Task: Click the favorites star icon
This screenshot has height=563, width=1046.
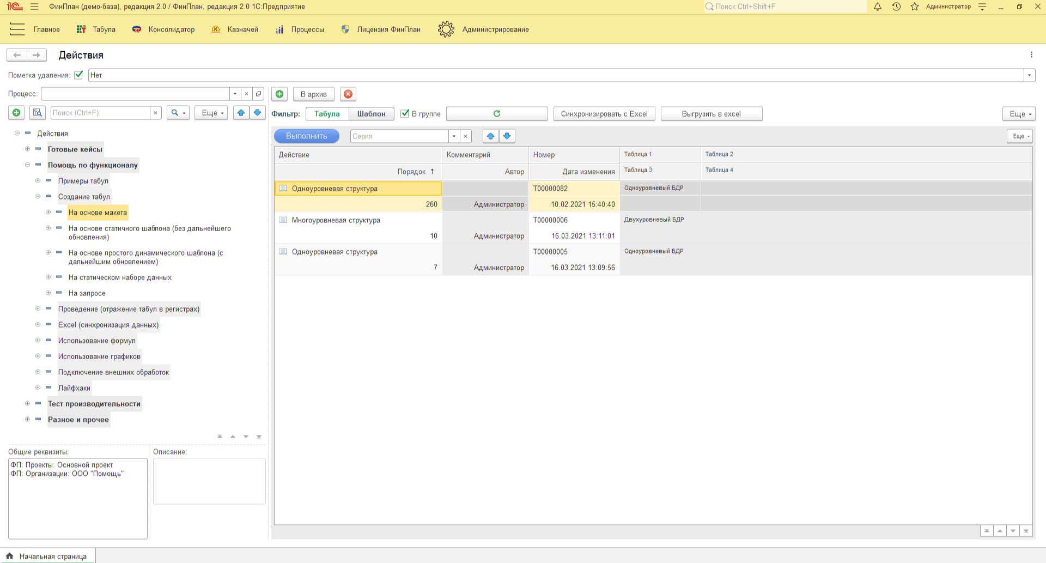Action: click(x=915, y=7)
